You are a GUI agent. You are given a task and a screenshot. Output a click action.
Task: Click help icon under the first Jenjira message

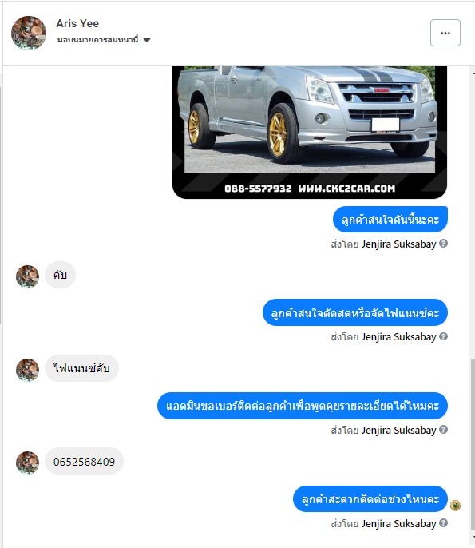coord(443,243)
